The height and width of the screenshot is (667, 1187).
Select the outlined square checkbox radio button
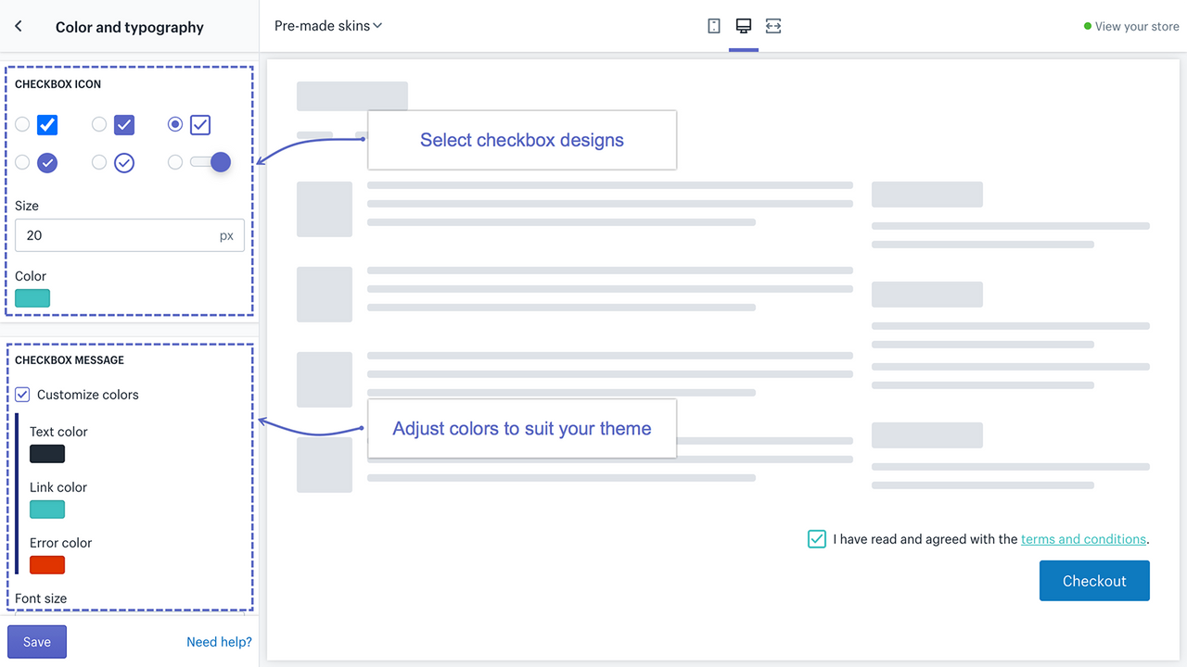coord(174,124)
